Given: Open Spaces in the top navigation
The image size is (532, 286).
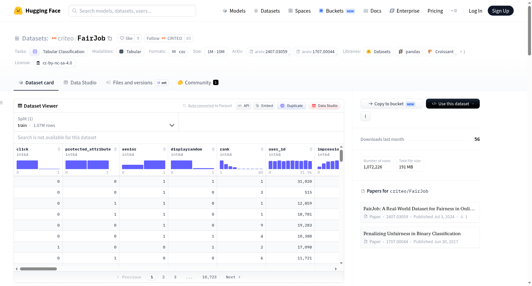Looking at the screenshot, I should 299,11.
